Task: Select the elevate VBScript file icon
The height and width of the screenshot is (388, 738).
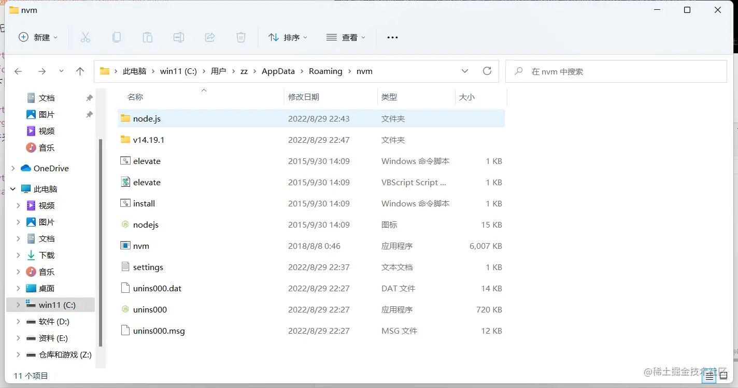Action: [x=125, y=182]
